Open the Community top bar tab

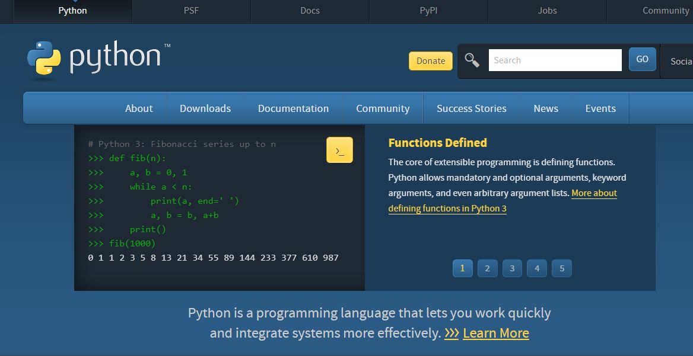[650, 11]
